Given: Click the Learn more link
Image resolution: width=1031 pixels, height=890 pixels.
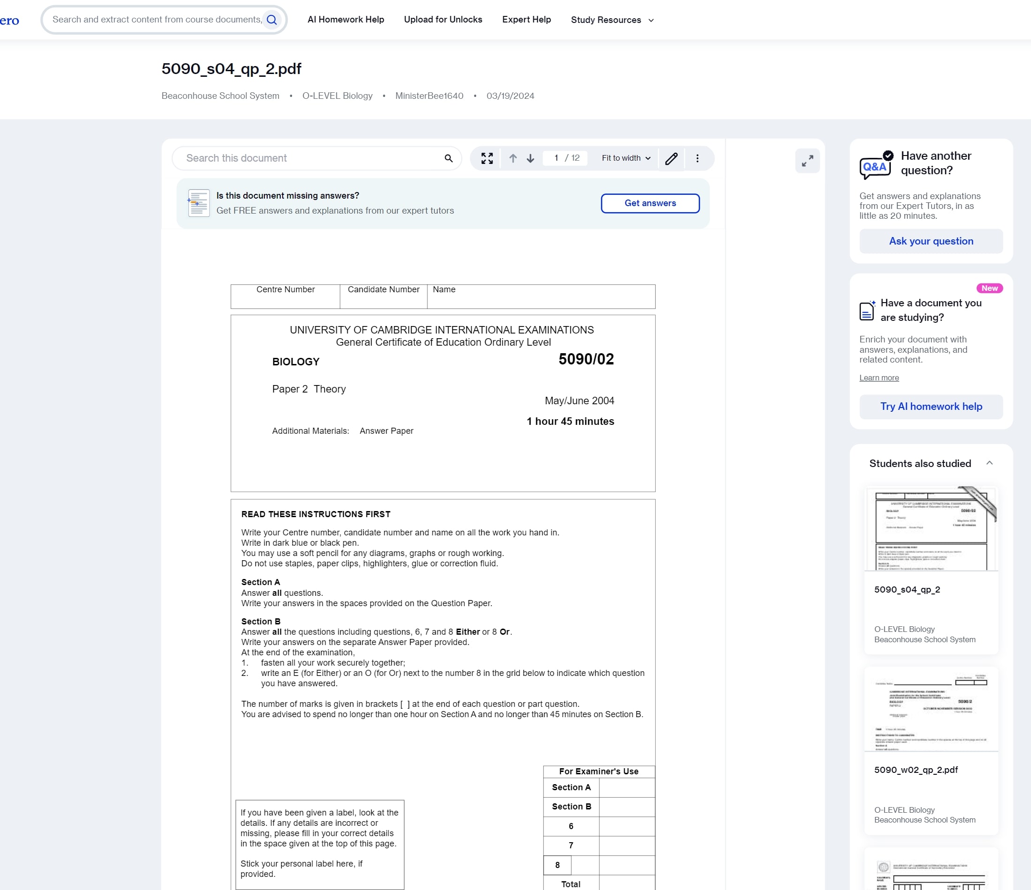Looking at the screenshot, I should [878, 378].
